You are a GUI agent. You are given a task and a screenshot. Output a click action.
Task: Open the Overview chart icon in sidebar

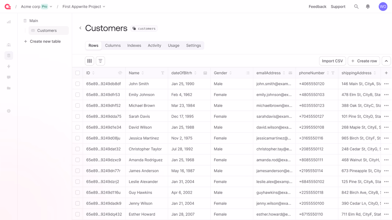[x=9, y=22]
